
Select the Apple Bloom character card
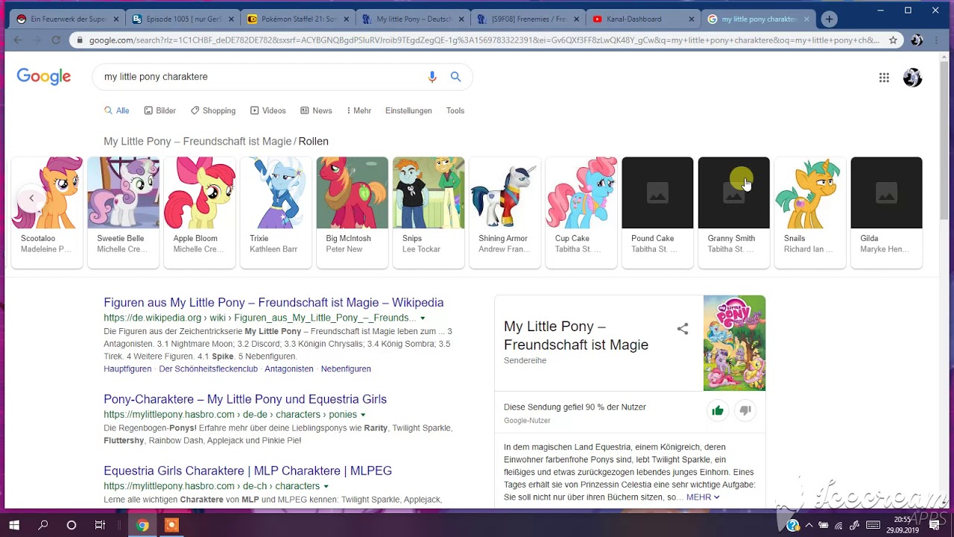click(x=200, y=212)
